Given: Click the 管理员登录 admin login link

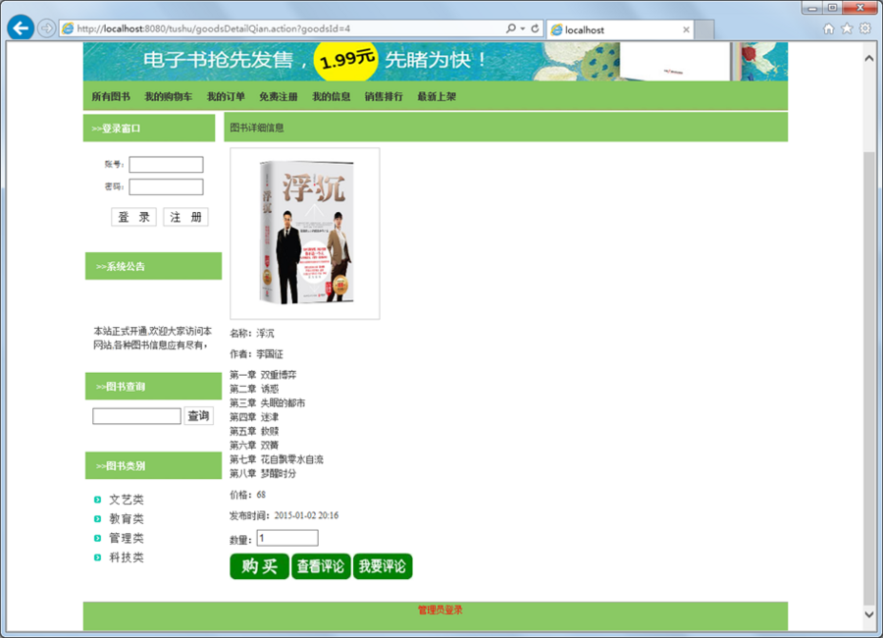Looking at the screenshot, I should 439,610.
